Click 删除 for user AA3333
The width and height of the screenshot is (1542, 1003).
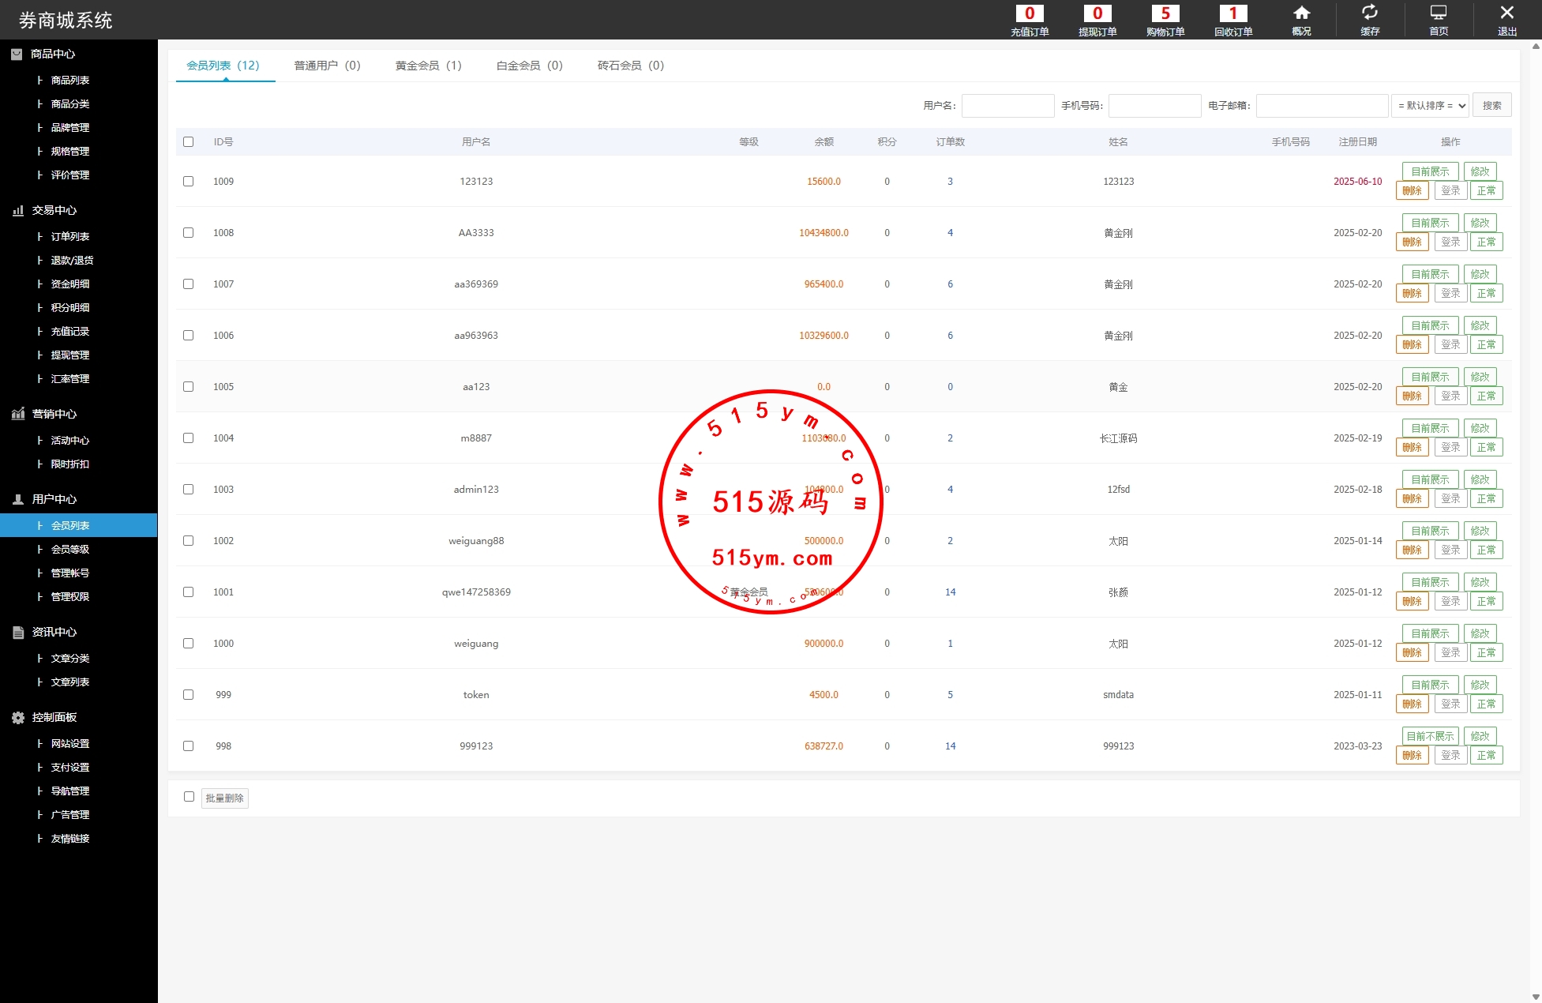tap(1412, 242)
